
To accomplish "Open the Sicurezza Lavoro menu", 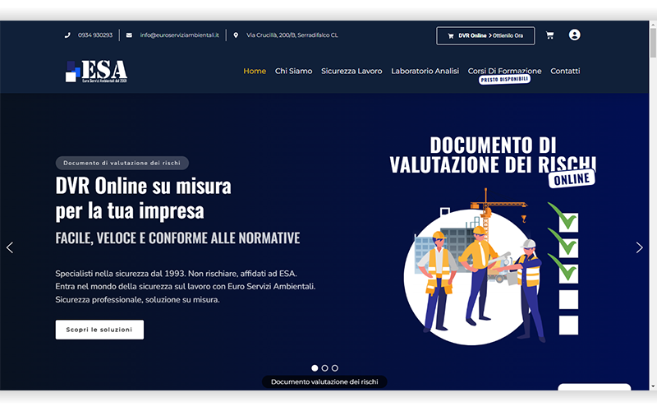I will click(351, 72).
